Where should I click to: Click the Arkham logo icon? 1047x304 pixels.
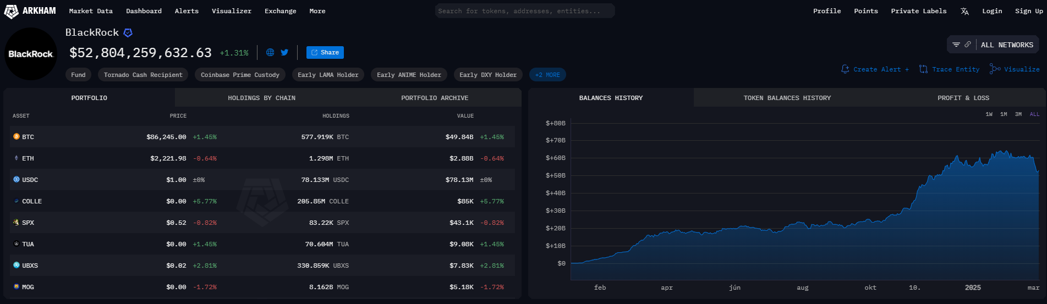pyautogui.click(x=12, y=12)
